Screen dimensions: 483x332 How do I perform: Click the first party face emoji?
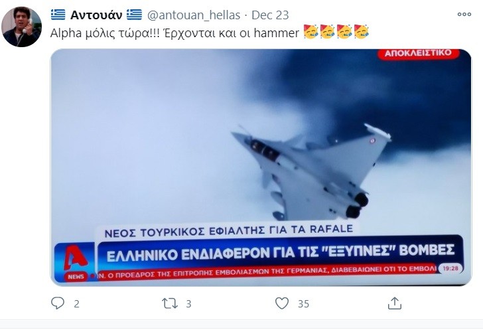click(310, 31)
